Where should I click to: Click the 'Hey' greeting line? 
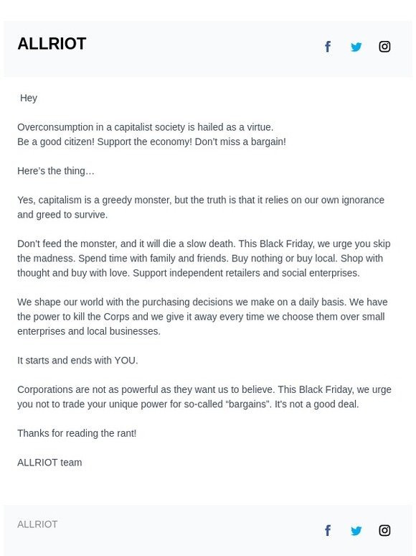(x=28, y=98)
